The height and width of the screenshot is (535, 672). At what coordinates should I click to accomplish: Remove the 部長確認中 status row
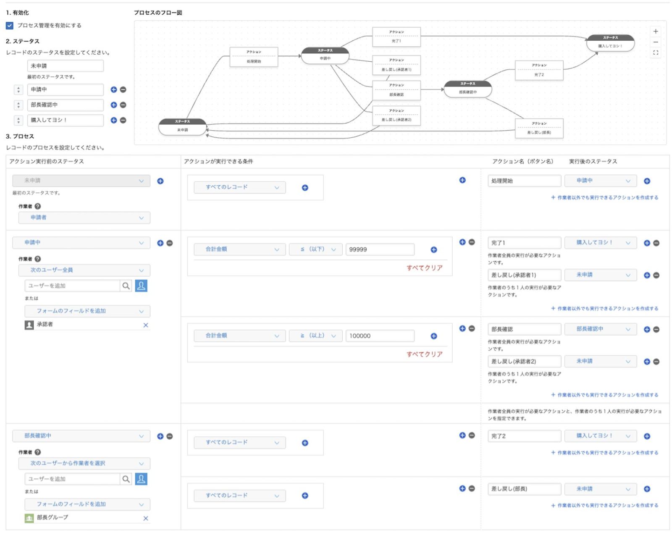tap(123, 105)
